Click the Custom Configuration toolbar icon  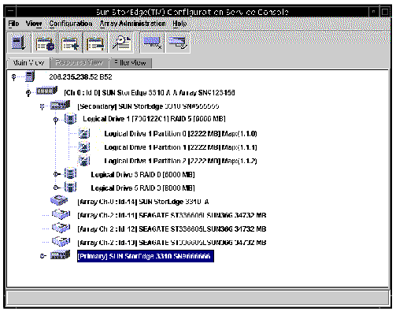pyautogui.click(x=178, y=43)
